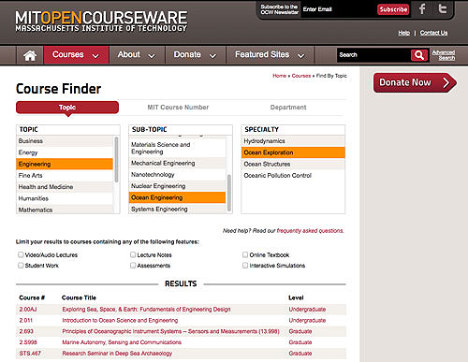
Task: Select Oceanic Pollution Control specialty
Action: coord(293,176)
